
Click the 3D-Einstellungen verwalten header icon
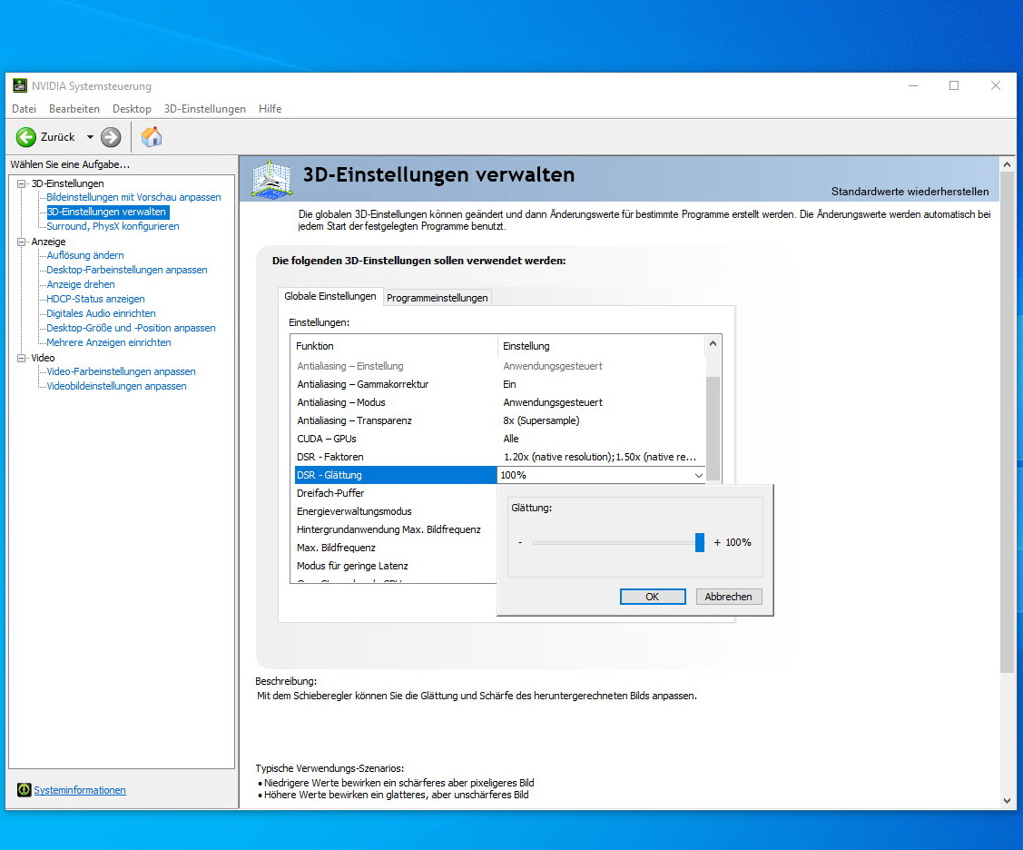pyautogui.click(x=271, y=179)
